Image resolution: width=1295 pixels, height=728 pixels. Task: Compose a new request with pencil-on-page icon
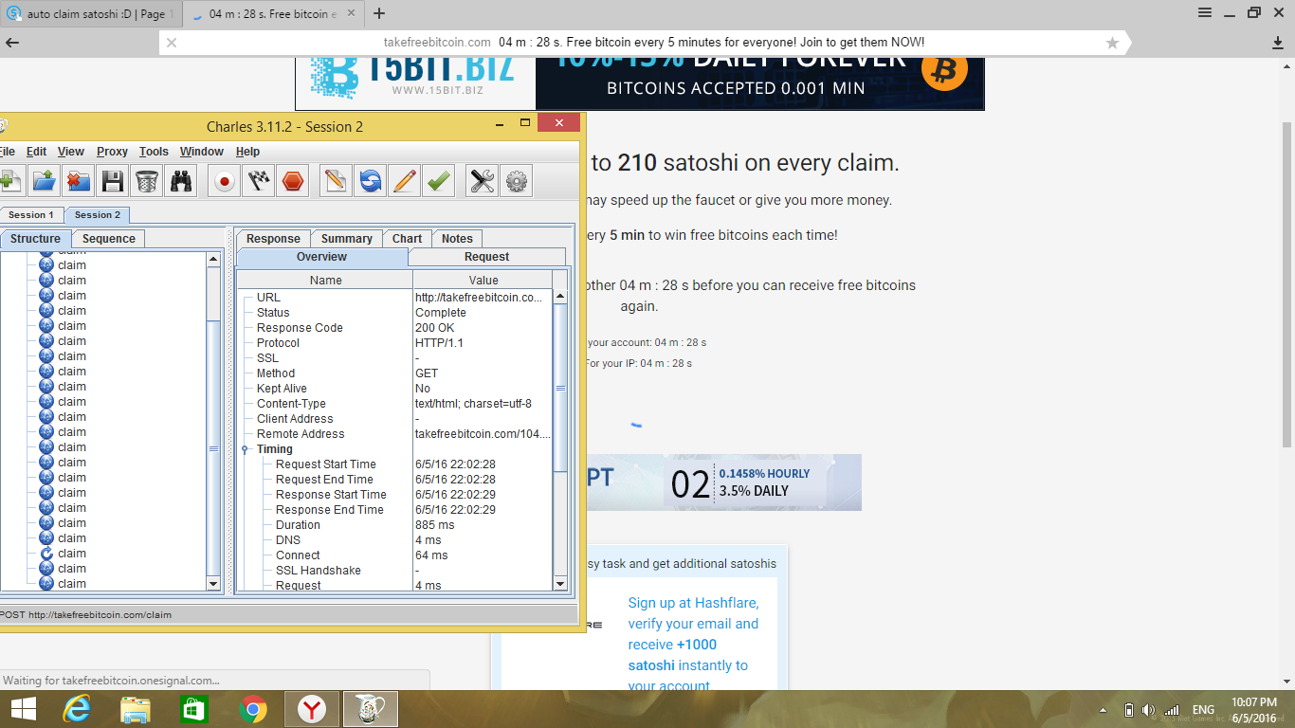click(336, 181)
